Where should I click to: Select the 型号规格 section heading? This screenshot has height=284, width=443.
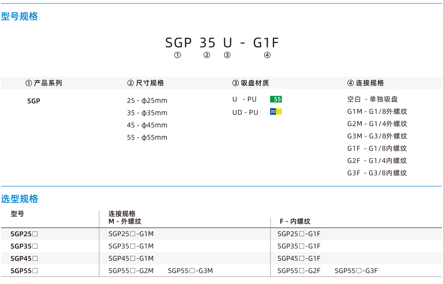click(x=19, y=16)
